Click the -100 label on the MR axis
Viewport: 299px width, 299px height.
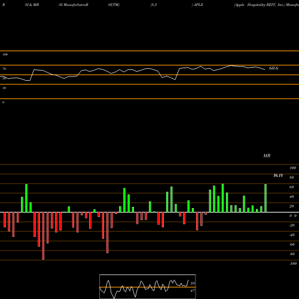pyautogui.click(x=293, y=264)
